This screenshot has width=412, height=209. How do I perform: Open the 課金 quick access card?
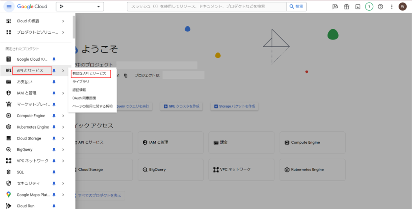[241, 142]
